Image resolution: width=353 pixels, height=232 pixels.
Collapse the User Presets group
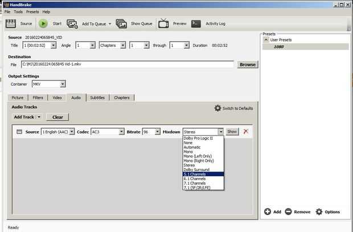[266, 40]
